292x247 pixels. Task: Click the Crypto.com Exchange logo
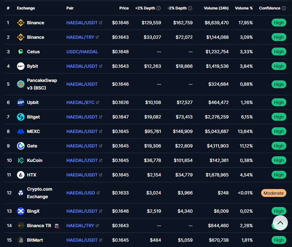[x=21, y=193]
